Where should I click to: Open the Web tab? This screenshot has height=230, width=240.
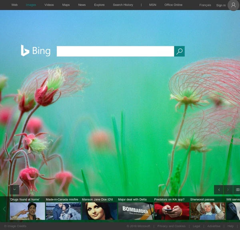pos(14,5)
